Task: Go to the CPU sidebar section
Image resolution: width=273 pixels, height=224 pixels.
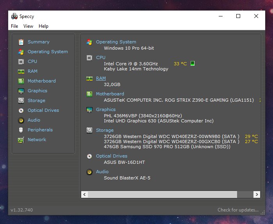Action: 32,61
